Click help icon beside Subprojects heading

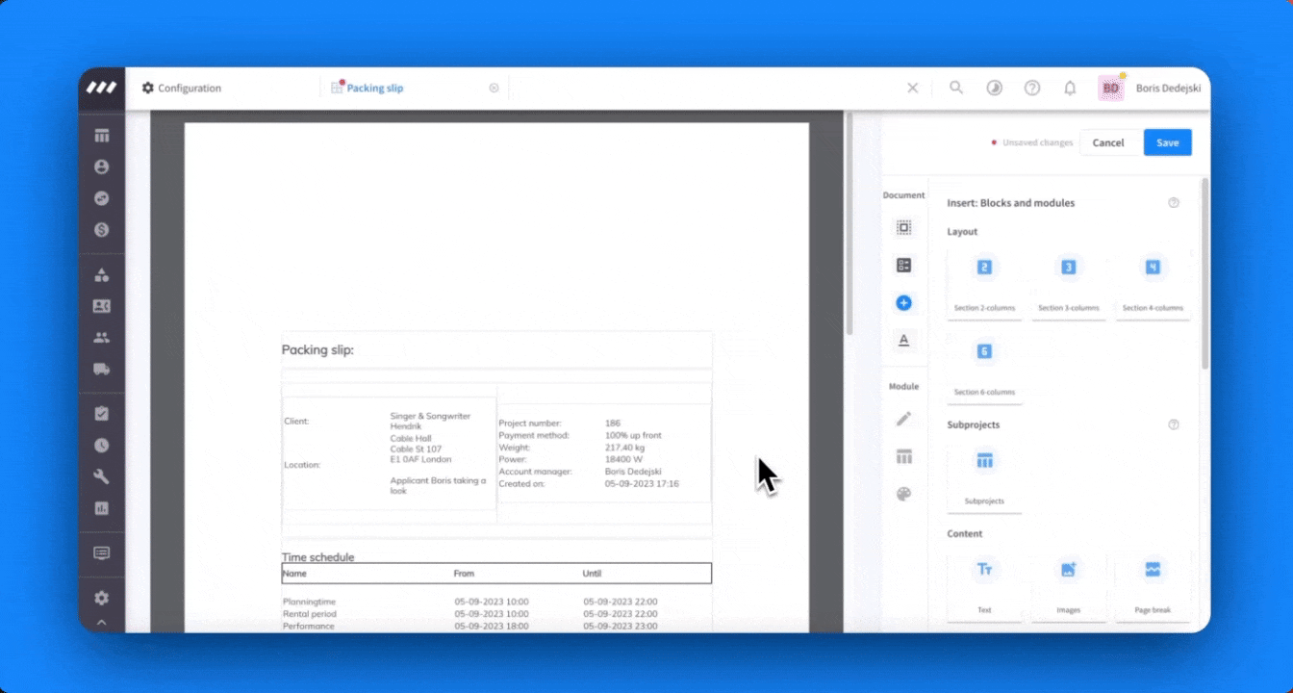[1174, 424]
